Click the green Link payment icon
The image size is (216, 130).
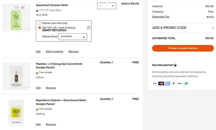coord(186,83)
